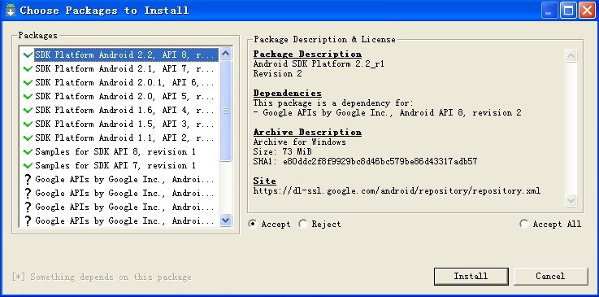Image resolution: width=599 pixels, height=297 pixels.
Task: Click the Android download icon in title bar
Action: [x=11, y=10]
